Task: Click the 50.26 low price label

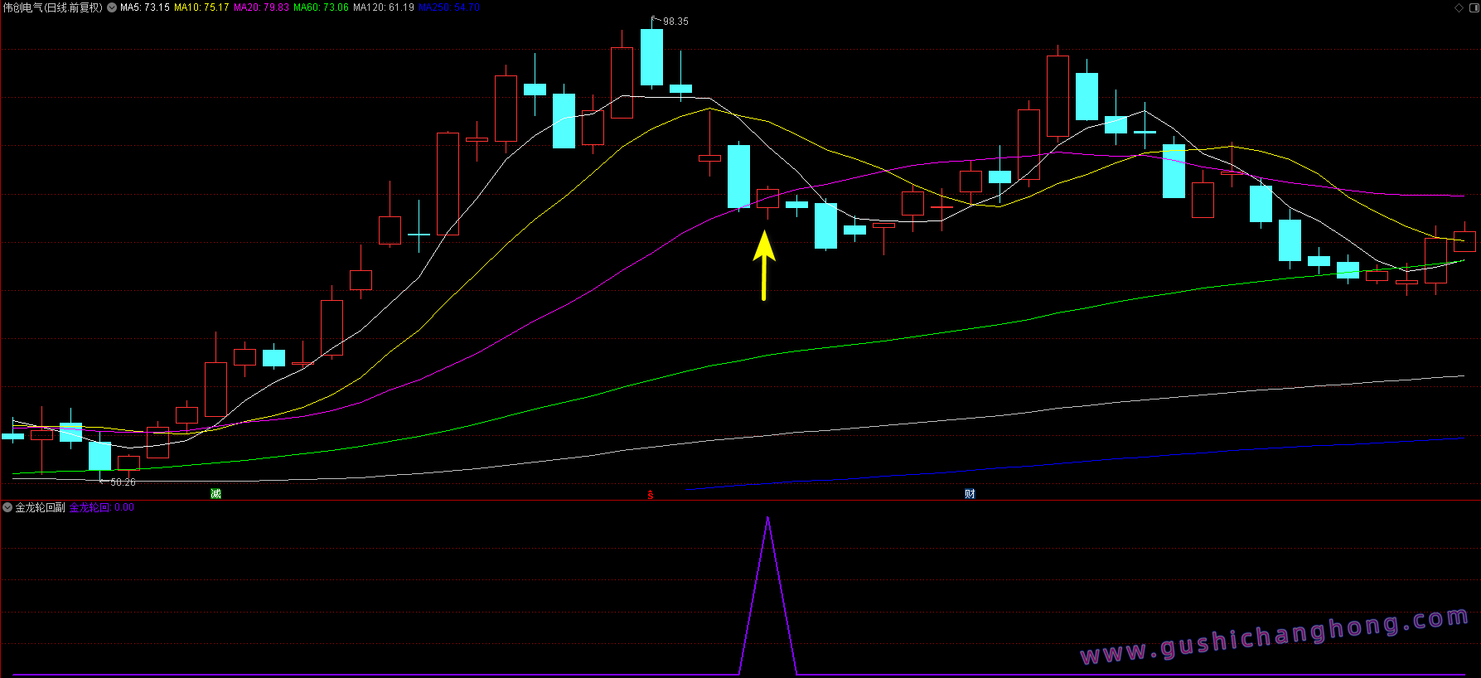Action: pyautogui.click(x=123, y=482)
